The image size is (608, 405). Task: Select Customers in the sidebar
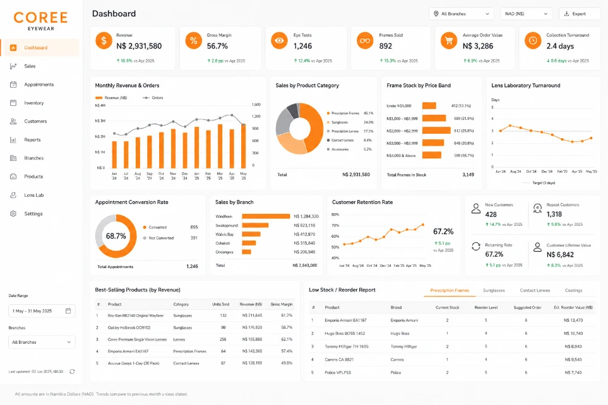(x=35, y=121)
